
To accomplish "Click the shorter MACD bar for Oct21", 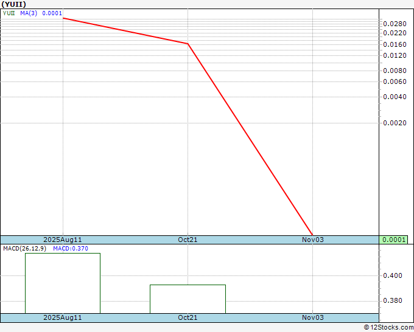I will click(x=188, y=299).
